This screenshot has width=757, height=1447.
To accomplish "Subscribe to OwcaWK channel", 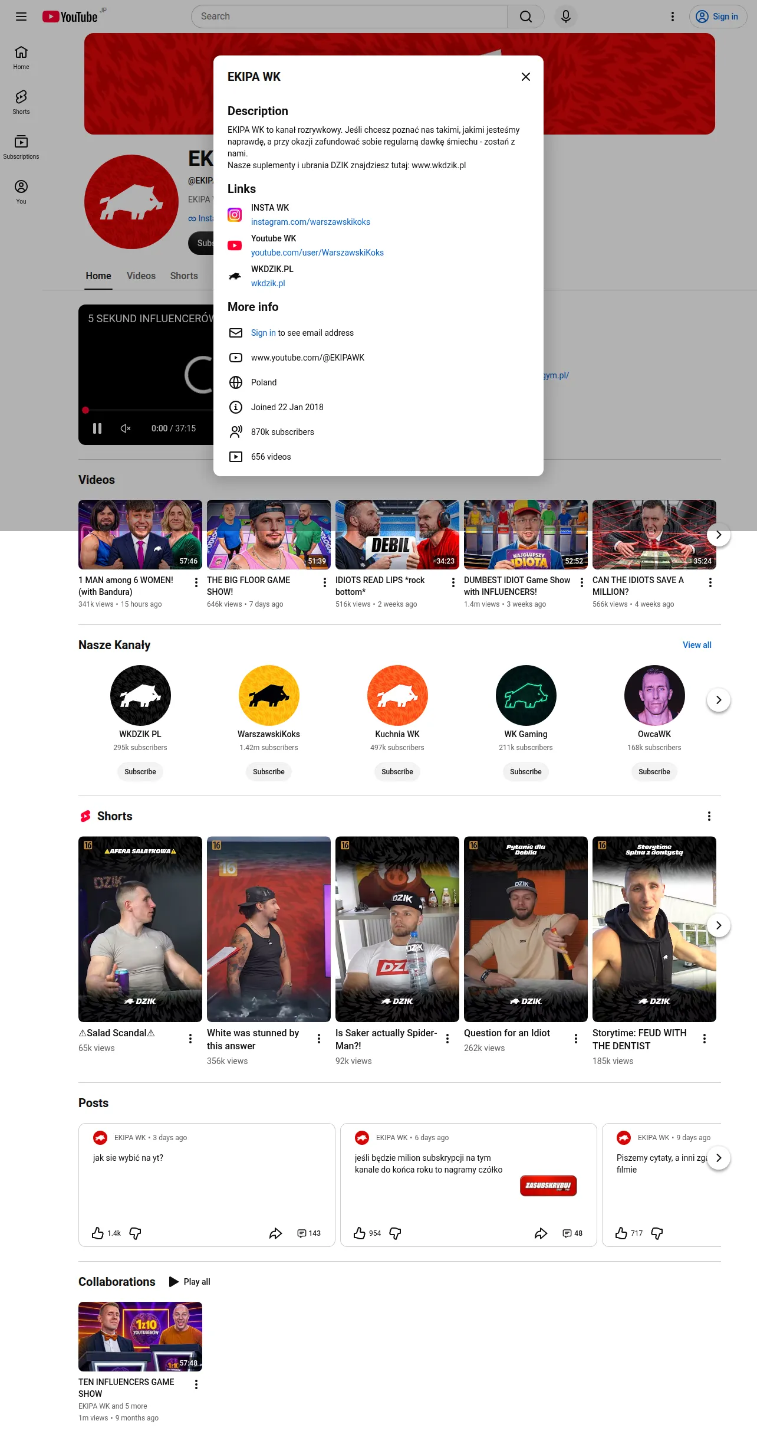I will point(654,772).
